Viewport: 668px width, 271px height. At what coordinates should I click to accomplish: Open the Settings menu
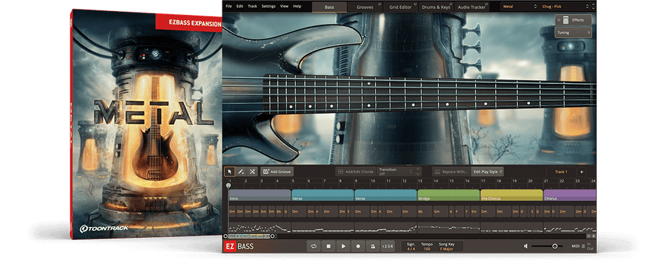coord(268,7)
